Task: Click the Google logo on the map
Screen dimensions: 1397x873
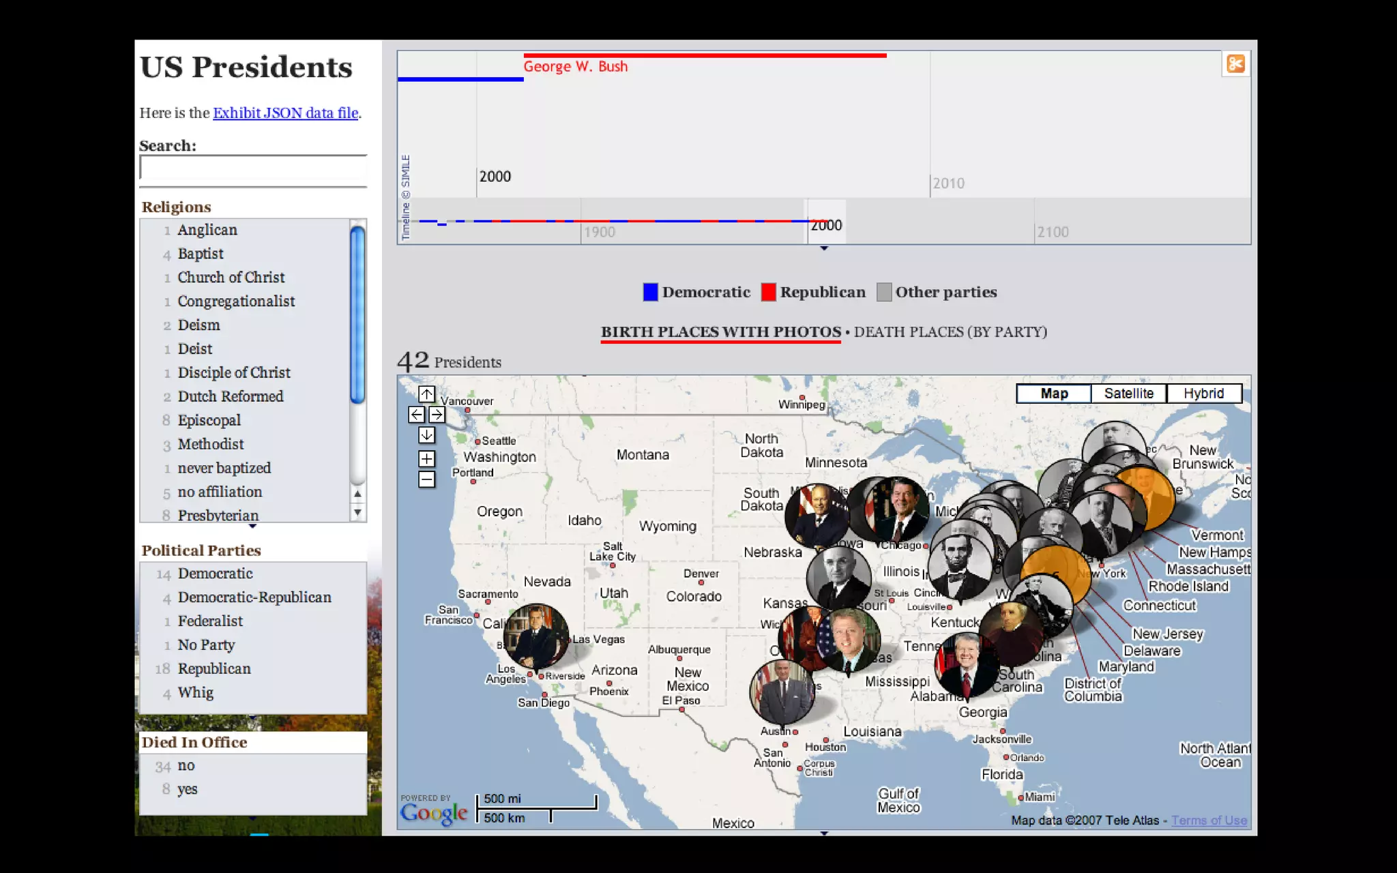Action: pos(434,812)
